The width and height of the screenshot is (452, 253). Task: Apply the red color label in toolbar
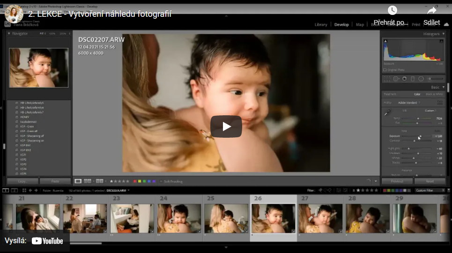click(x=134, y=182)
